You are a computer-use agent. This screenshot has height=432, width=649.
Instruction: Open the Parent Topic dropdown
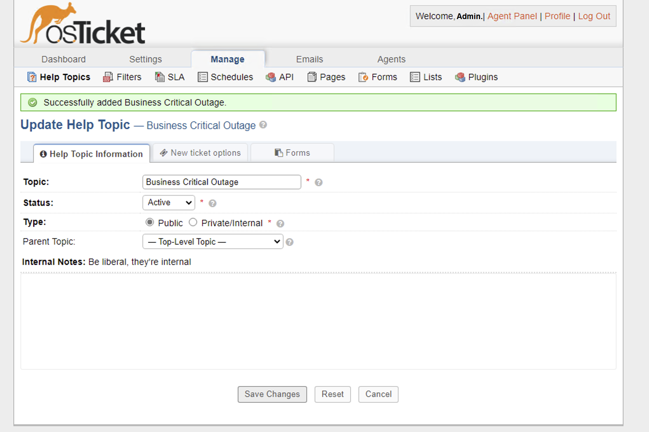point(213,242)
